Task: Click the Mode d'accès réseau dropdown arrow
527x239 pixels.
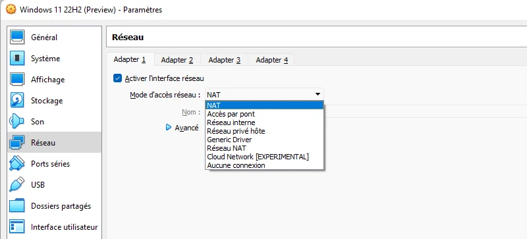Action: [x=318, y=94]
